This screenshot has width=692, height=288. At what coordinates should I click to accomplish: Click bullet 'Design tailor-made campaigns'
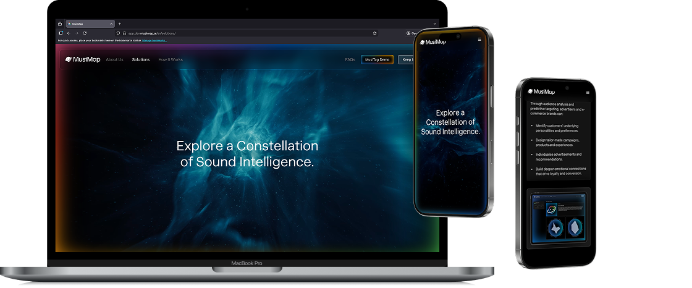click(x=557, y=142)
